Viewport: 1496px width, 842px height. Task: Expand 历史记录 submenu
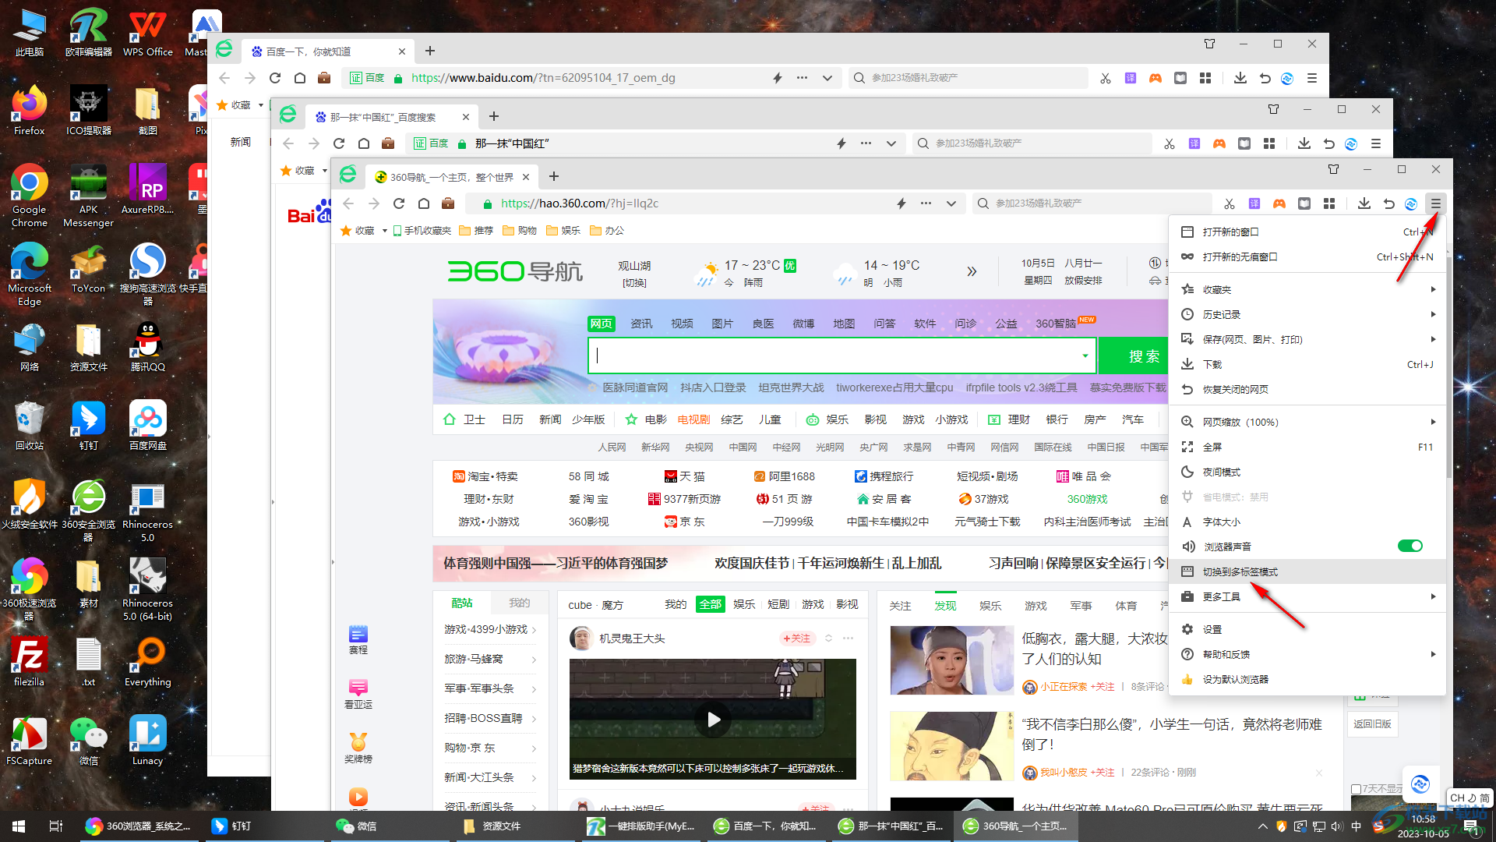tap(1307, 314)
